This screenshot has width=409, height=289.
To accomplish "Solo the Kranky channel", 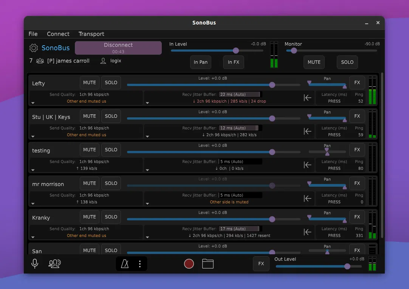I will [x=111, y=217].
